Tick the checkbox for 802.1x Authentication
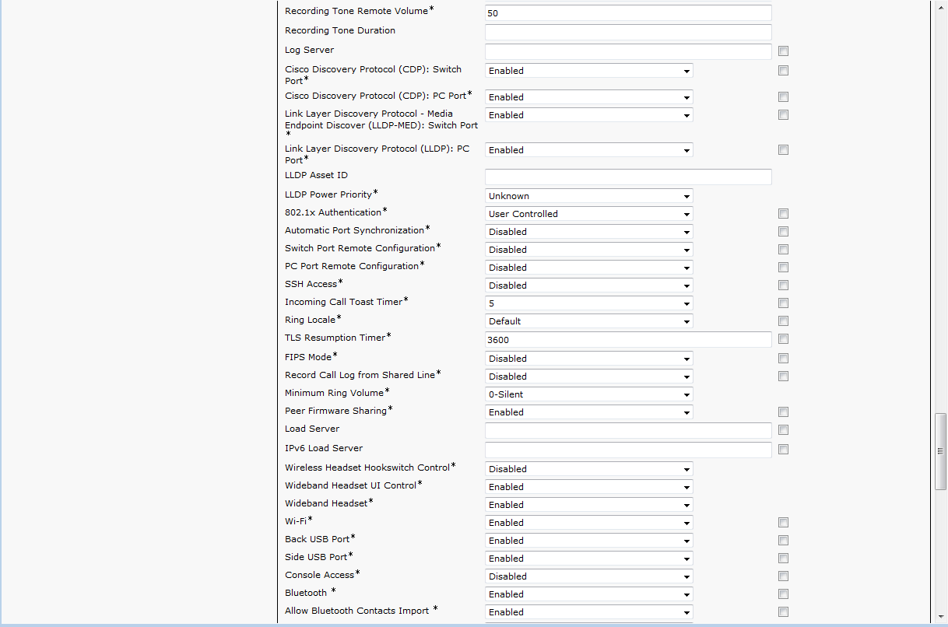The image size is (948, 627). pyautogui.click(x=783, y=214)
